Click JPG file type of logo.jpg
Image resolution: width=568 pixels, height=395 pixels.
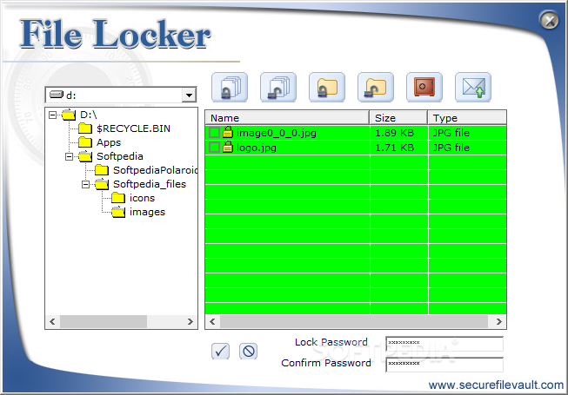[x=451, y=148]
